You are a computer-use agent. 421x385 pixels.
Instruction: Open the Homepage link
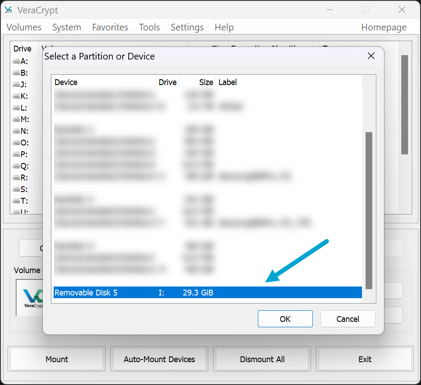(x=383, y=27)
